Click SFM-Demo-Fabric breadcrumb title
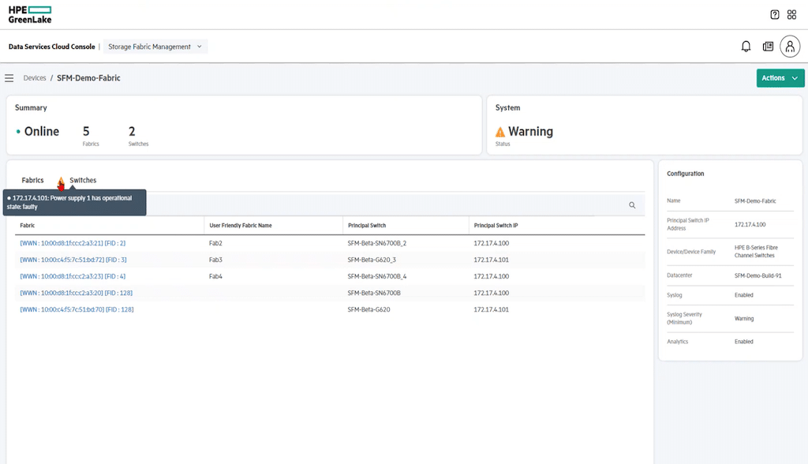The height and width of the screenshot is (464, 808). (x=88, y=78)
